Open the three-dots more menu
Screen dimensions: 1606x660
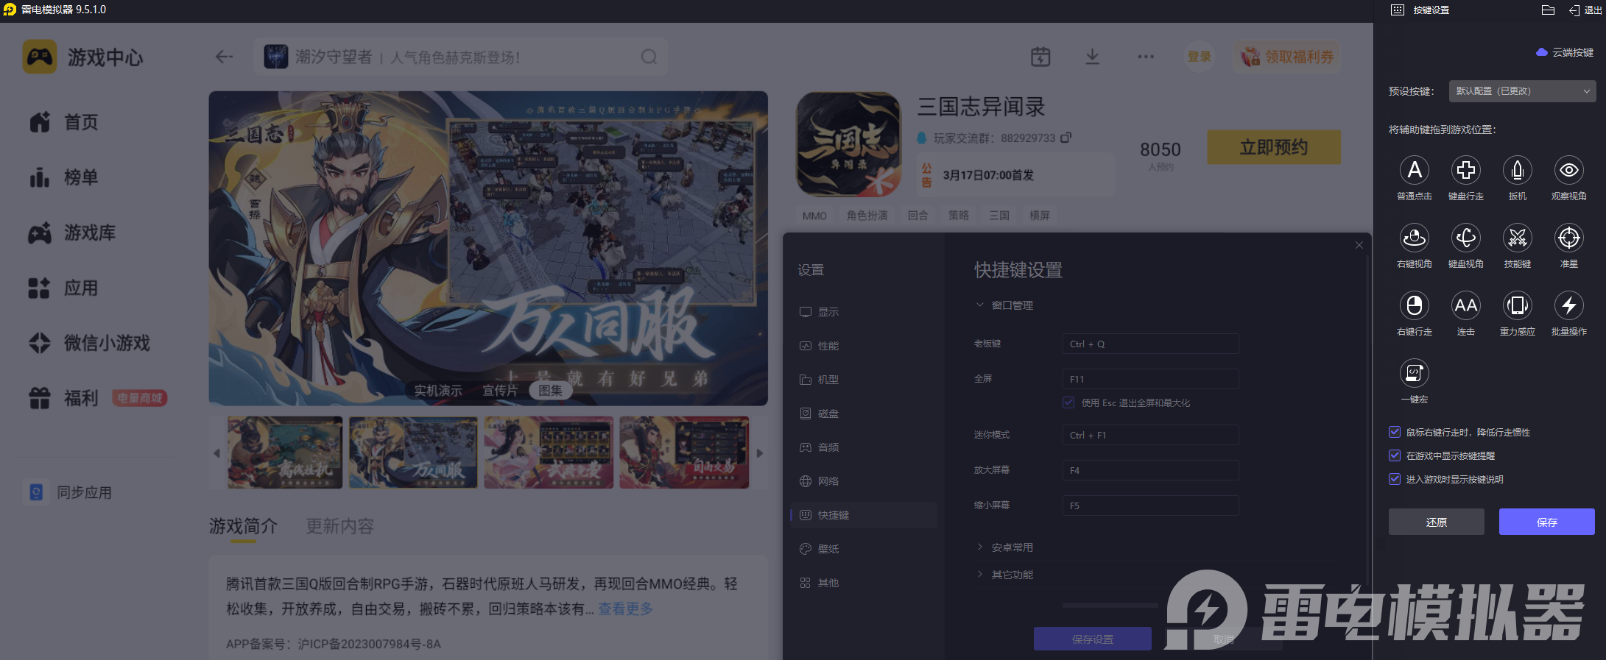1146,57
